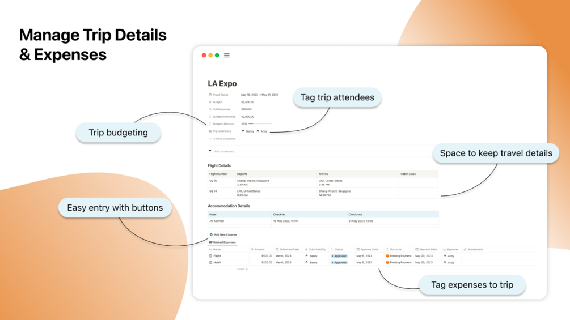Click Andy's approver avatar in Hotel row
Image resolution: width=570 pixels, height=320 pixels.
(445, 262)
